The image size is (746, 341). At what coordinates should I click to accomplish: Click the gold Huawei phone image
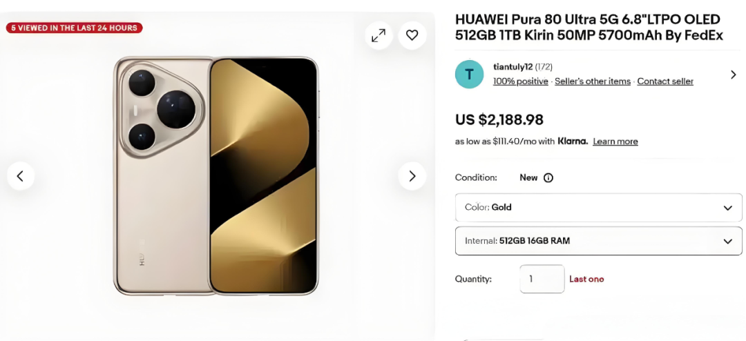click(x=216, y=176)
